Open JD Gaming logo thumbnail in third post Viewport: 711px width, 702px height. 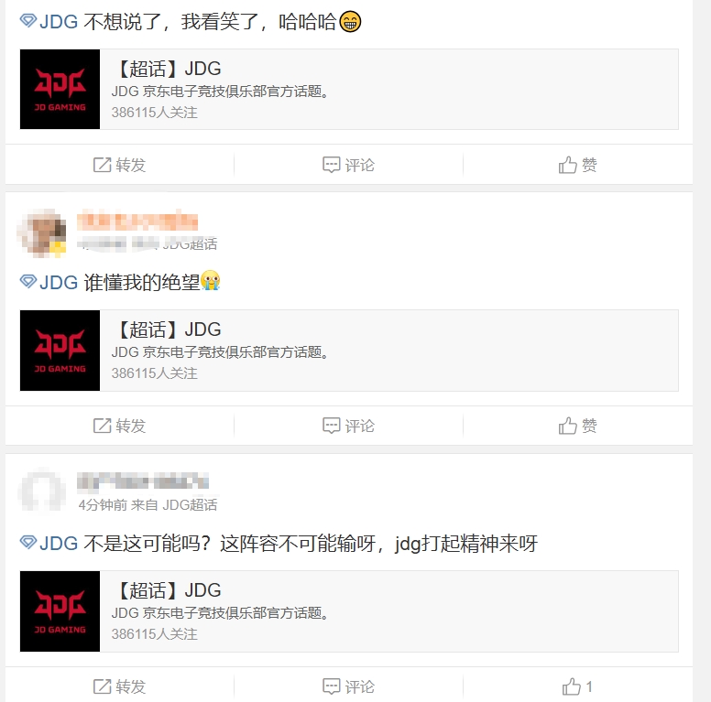(60, 611)
